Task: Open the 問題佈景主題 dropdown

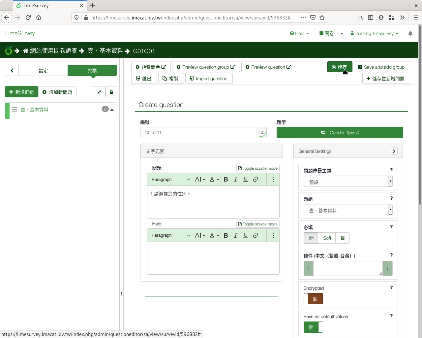Action: pos(348,181)
